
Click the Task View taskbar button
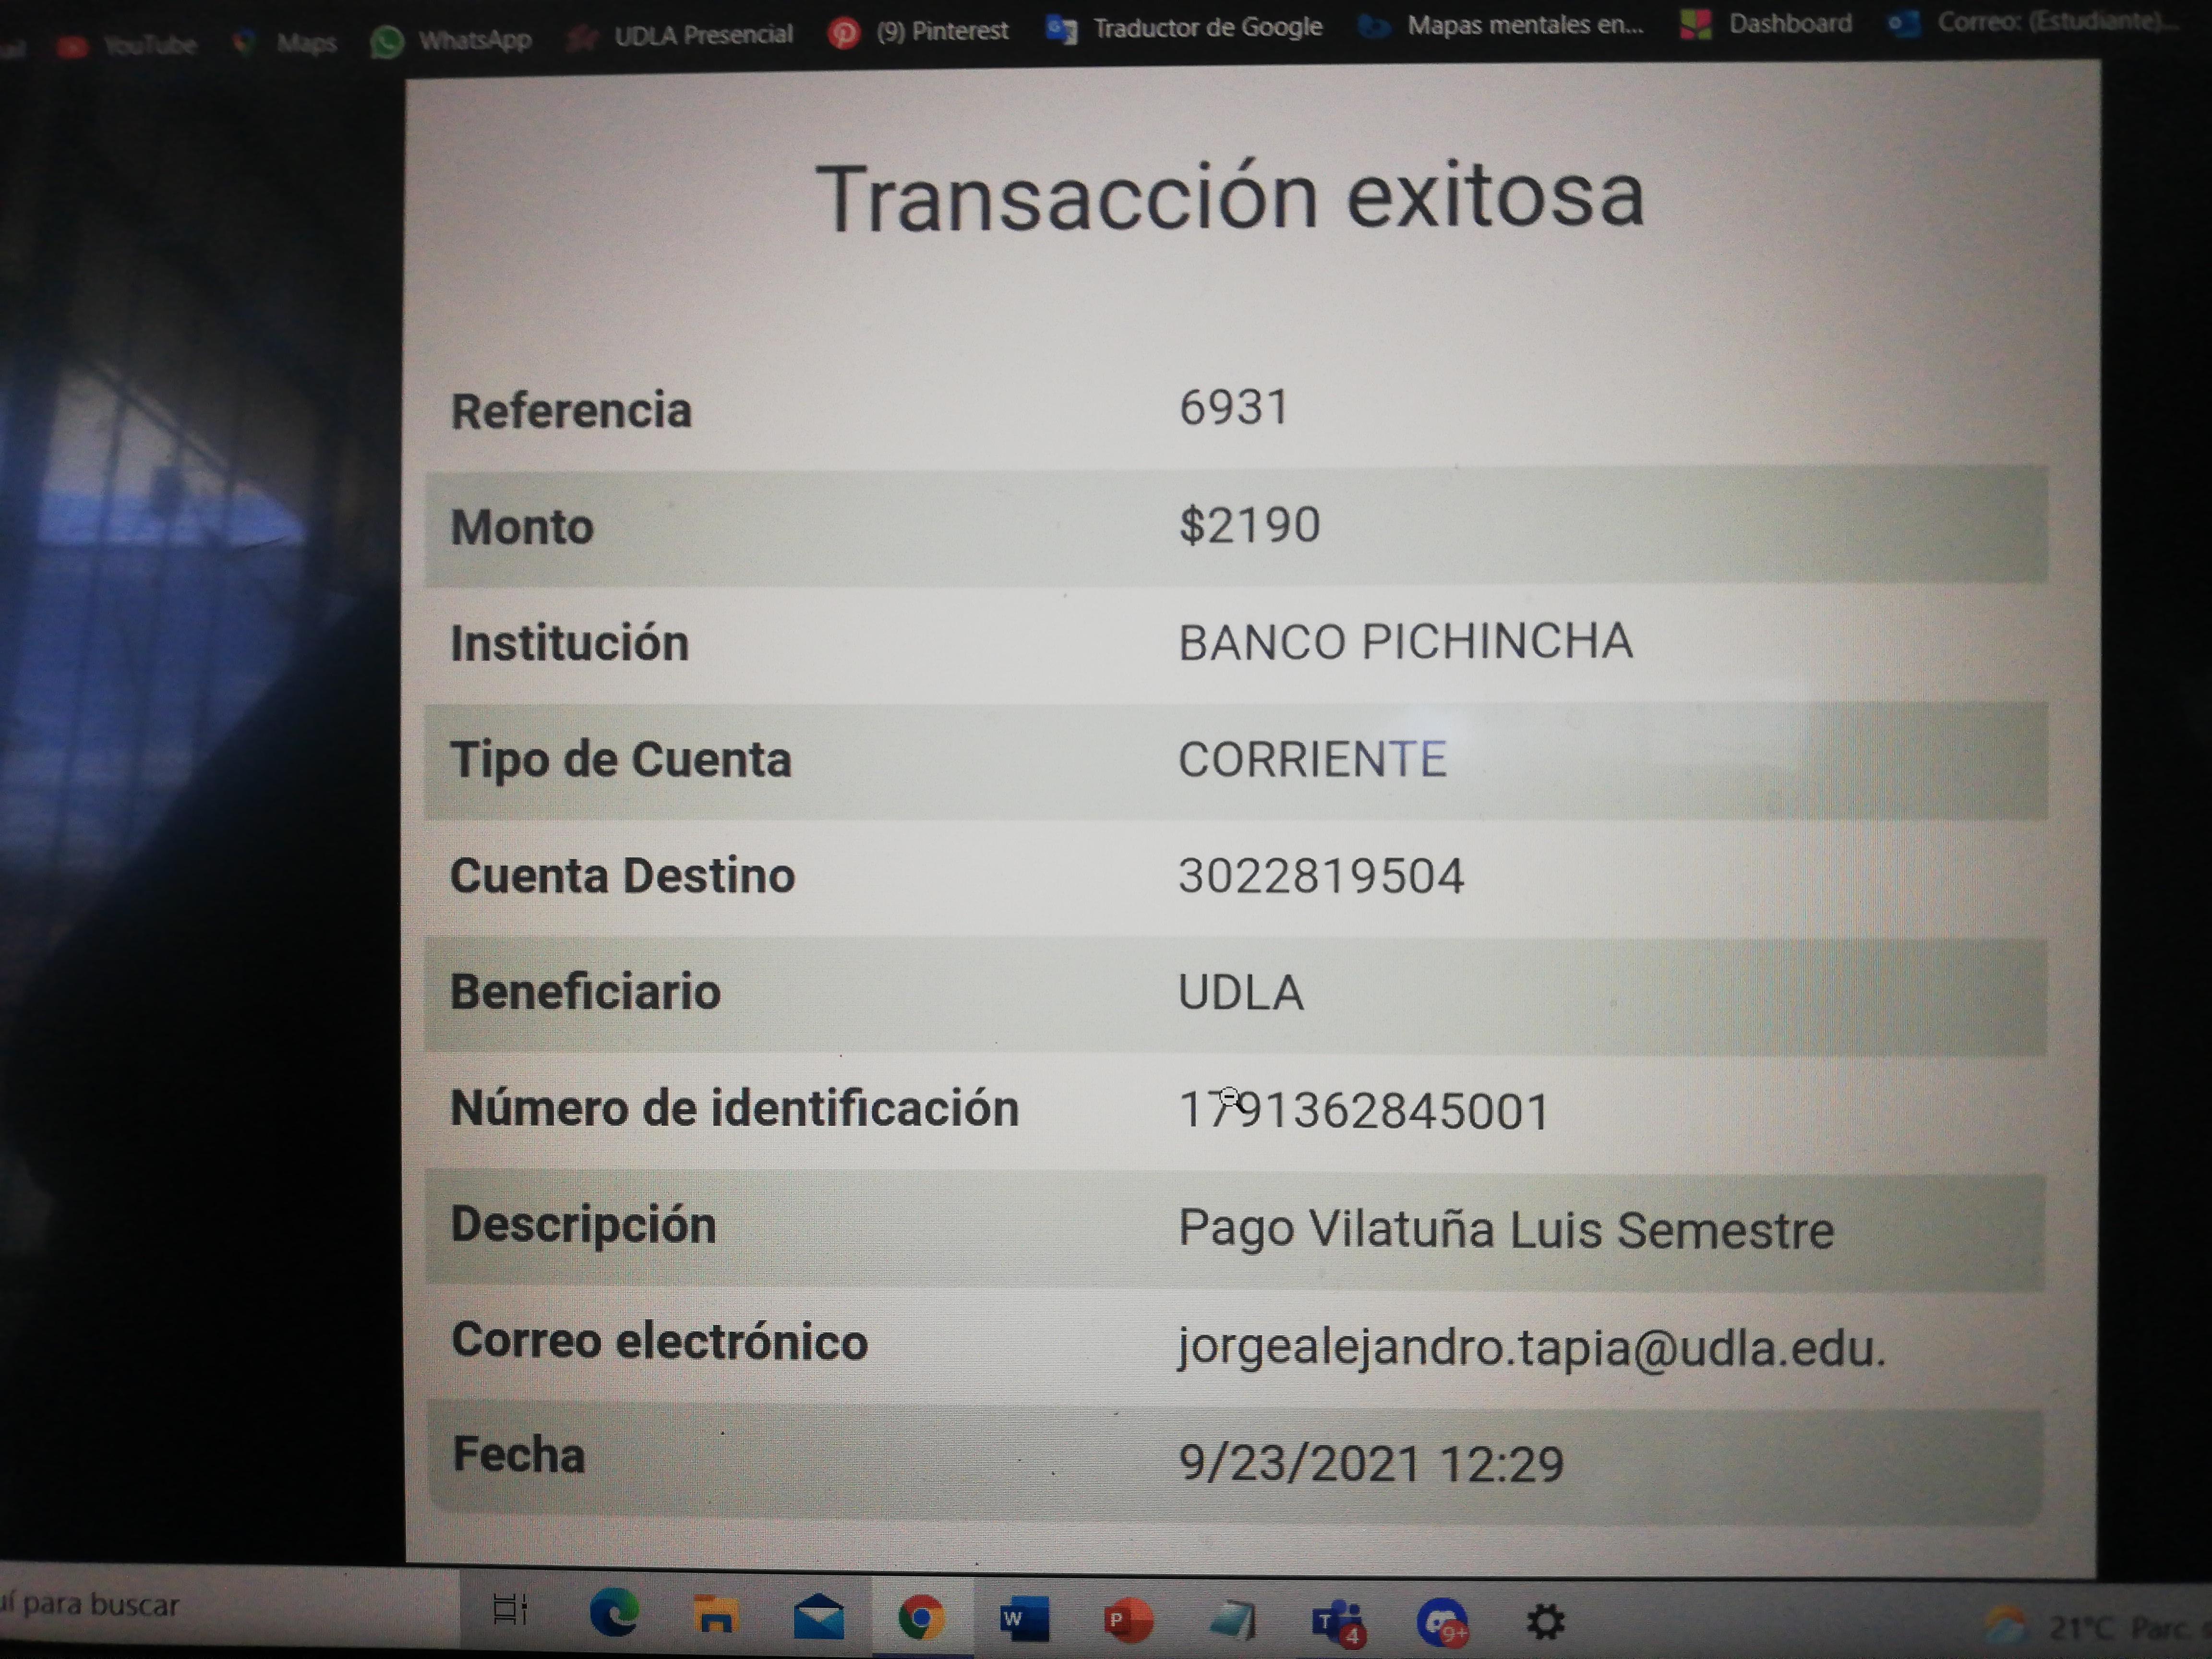[510, 1609]
